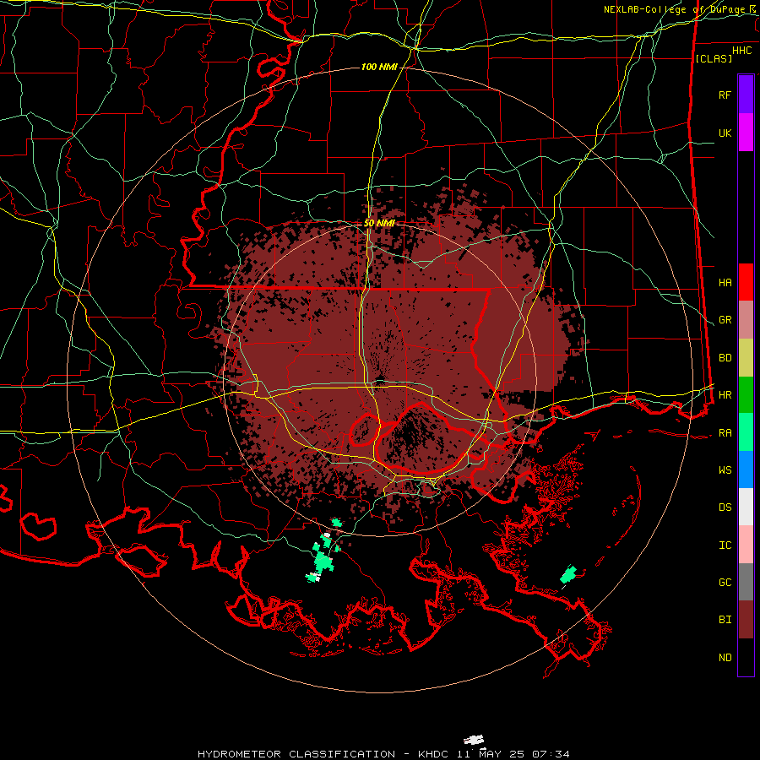Click the HR legend label

click(x=725, y=395)
